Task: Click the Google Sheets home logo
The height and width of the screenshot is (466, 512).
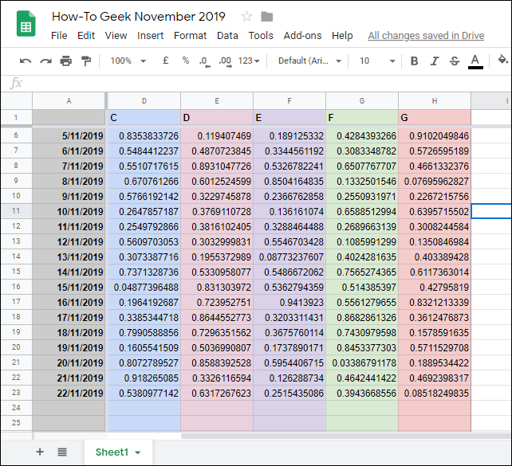Action: (26, 23)
